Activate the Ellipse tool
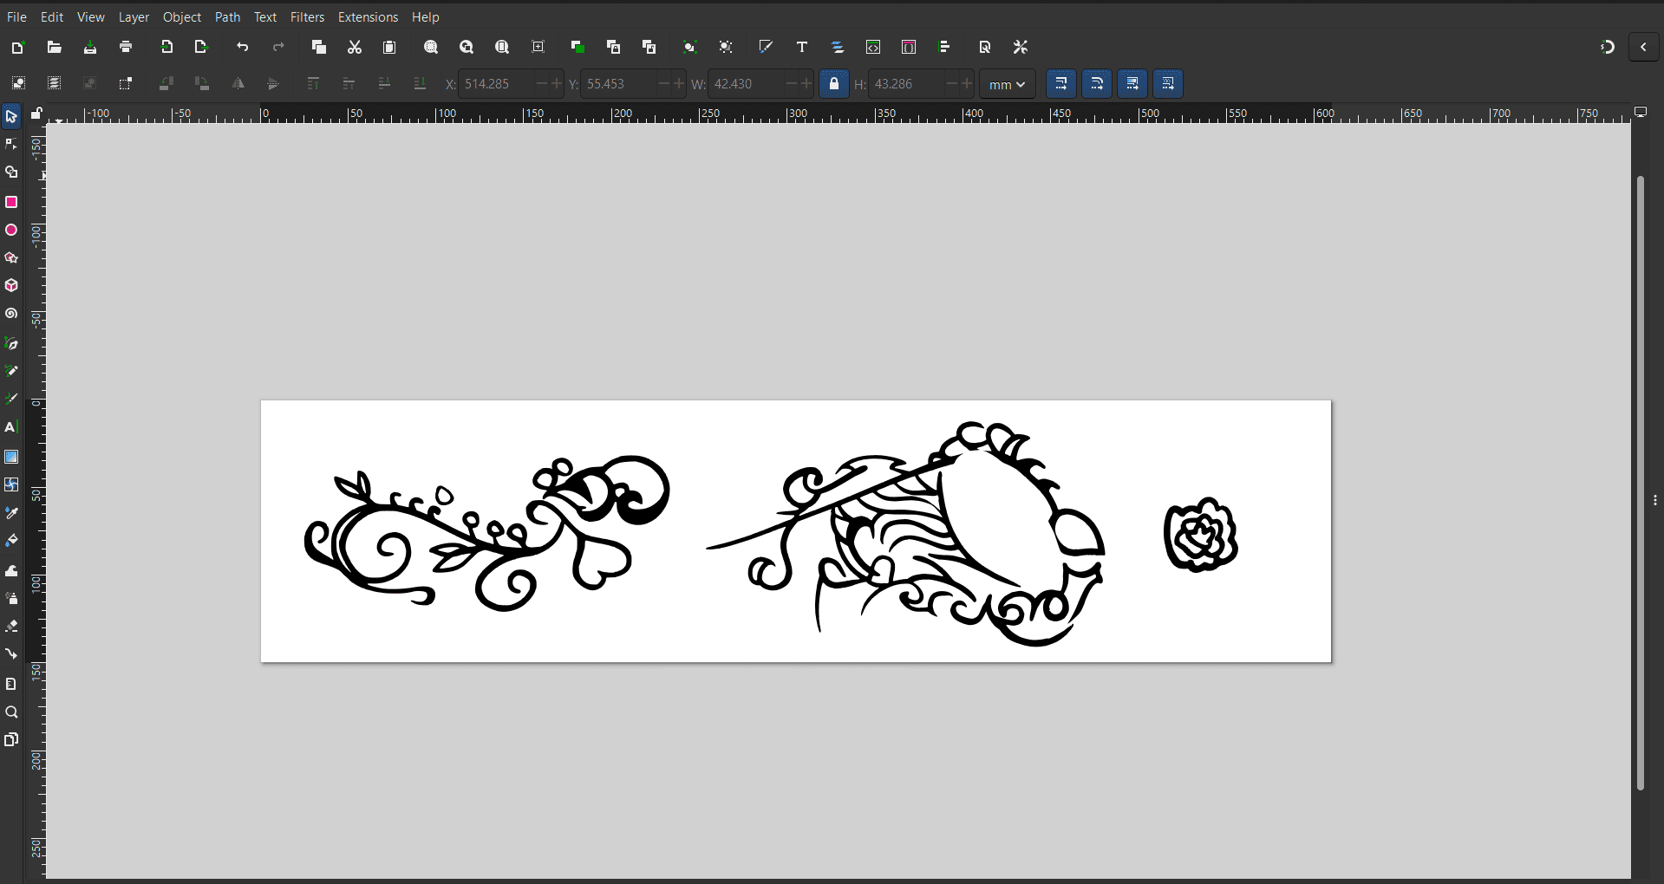The width and height of the screenshot is (1664, 884). (x=11, y=230)
